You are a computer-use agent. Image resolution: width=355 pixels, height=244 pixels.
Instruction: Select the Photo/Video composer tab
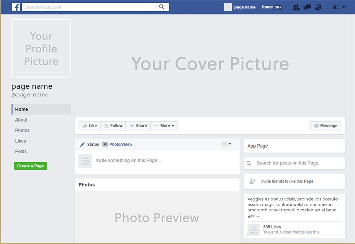117,144
